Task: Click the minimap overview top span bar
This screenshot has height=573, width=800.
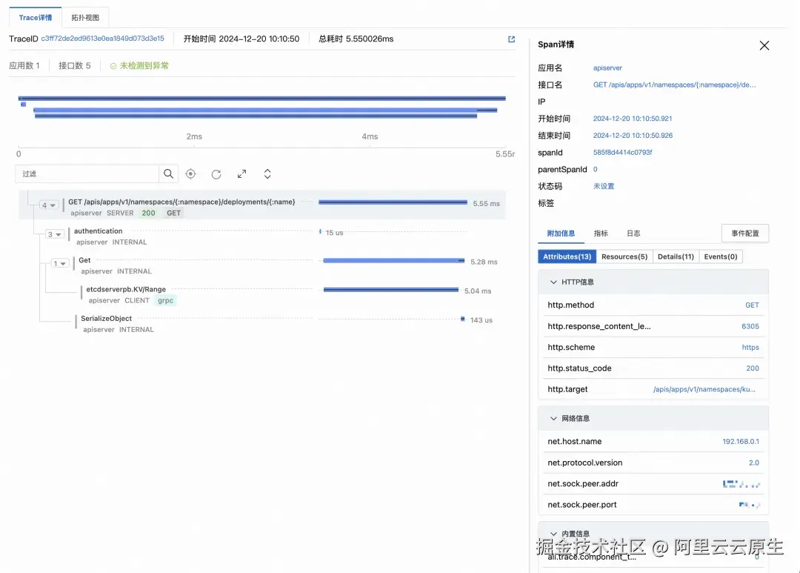Action: pyautogui.click(x=261, y=98)
